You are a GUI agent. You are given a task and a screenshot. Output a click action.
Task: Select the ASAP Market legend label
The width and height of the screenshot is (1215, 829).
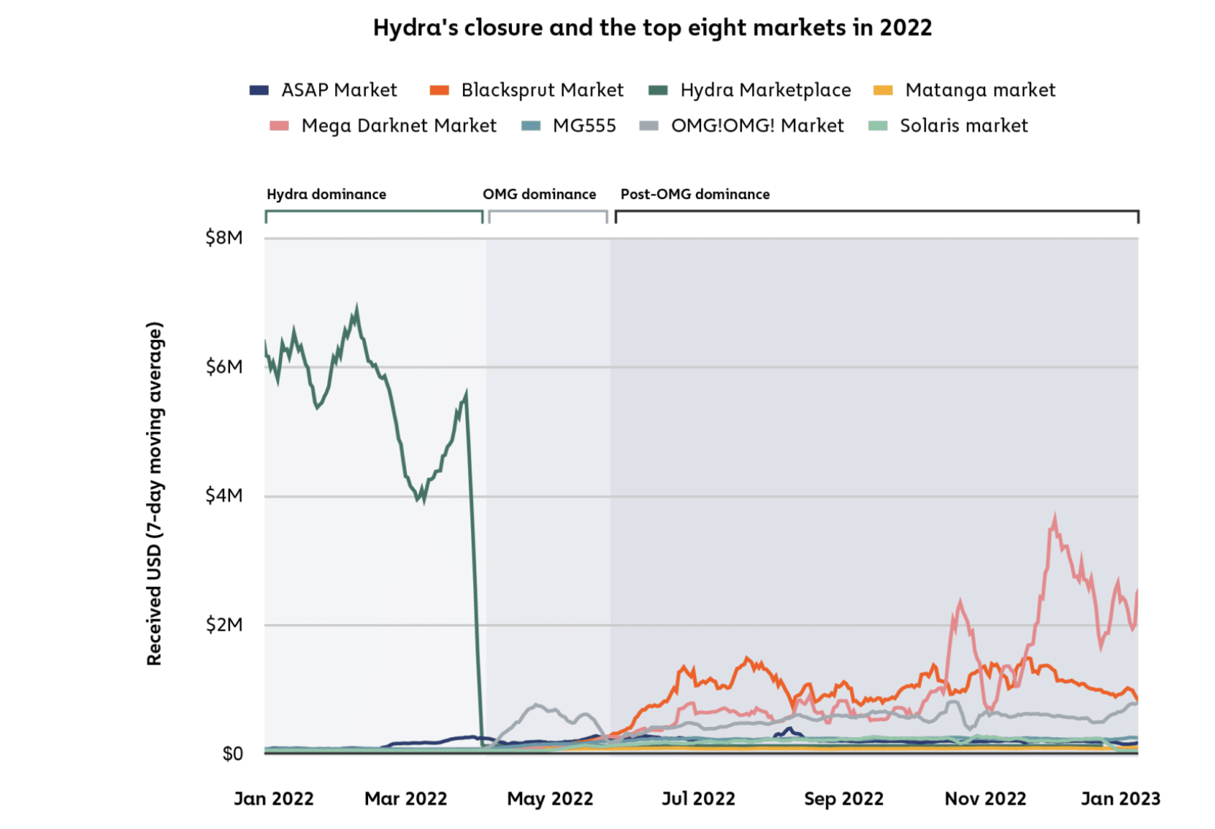tap(339, 91)
